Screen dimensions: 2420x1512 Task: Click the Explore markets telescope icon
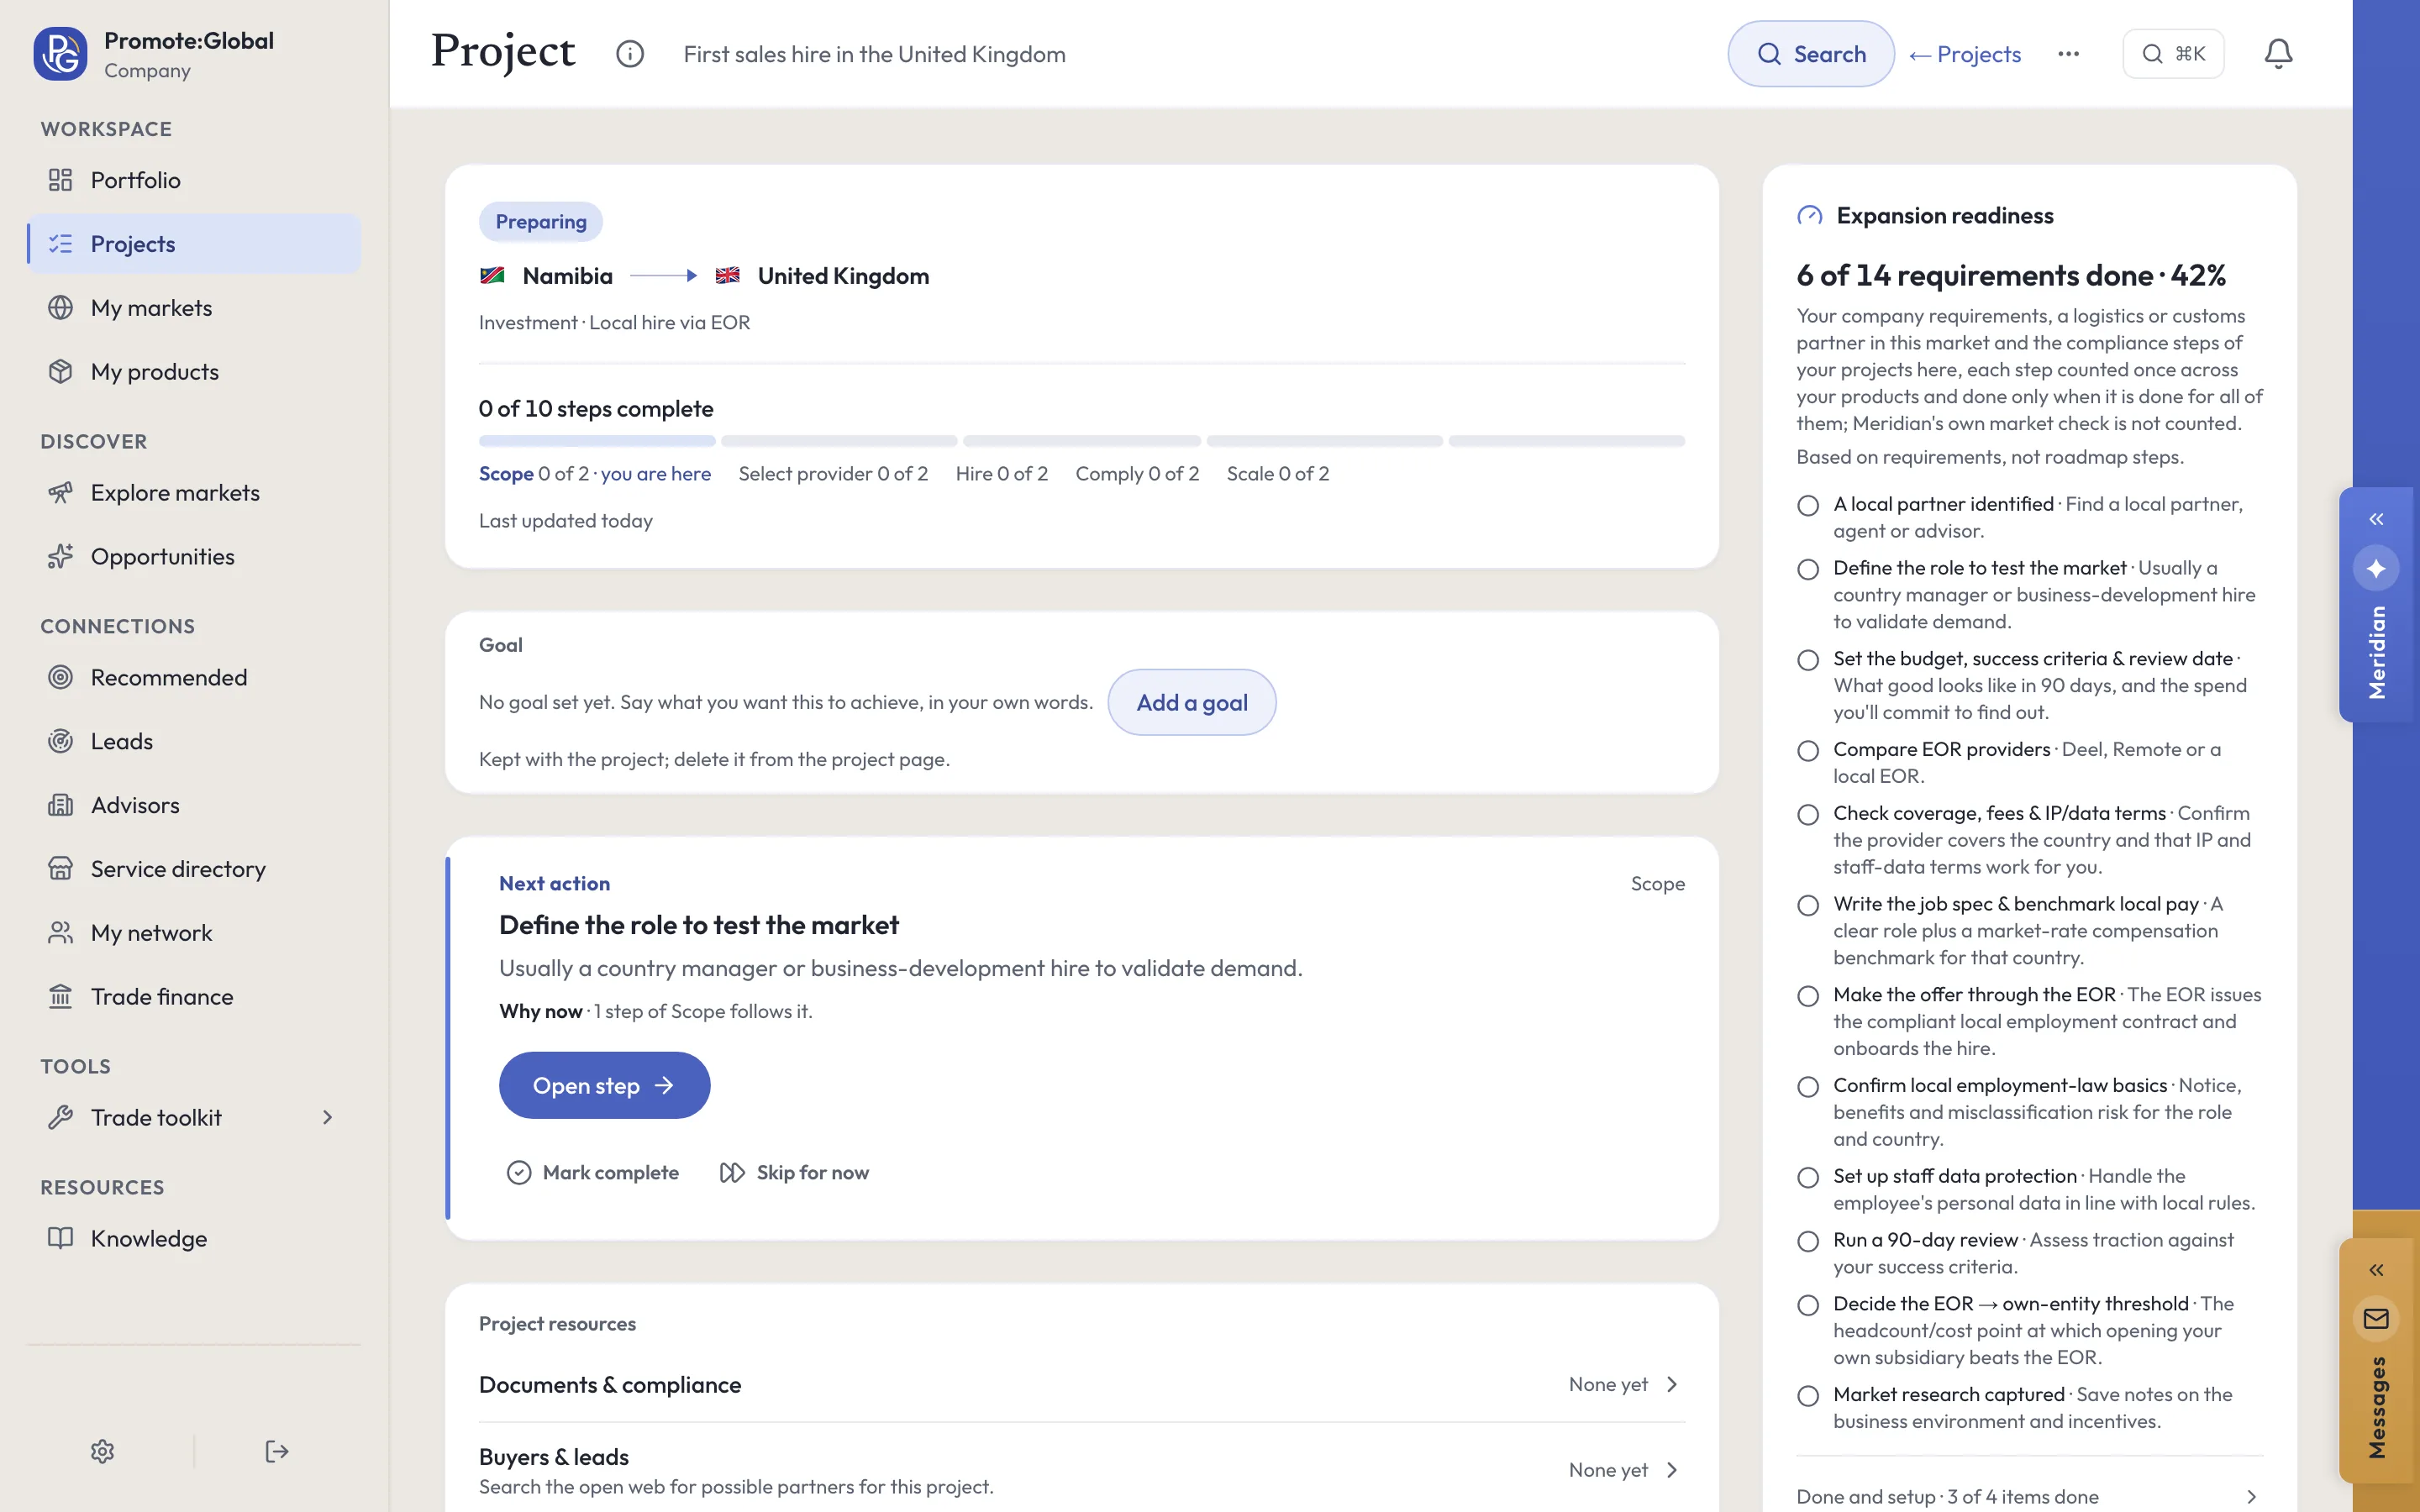pyautogui.click(x=60, y=493)
